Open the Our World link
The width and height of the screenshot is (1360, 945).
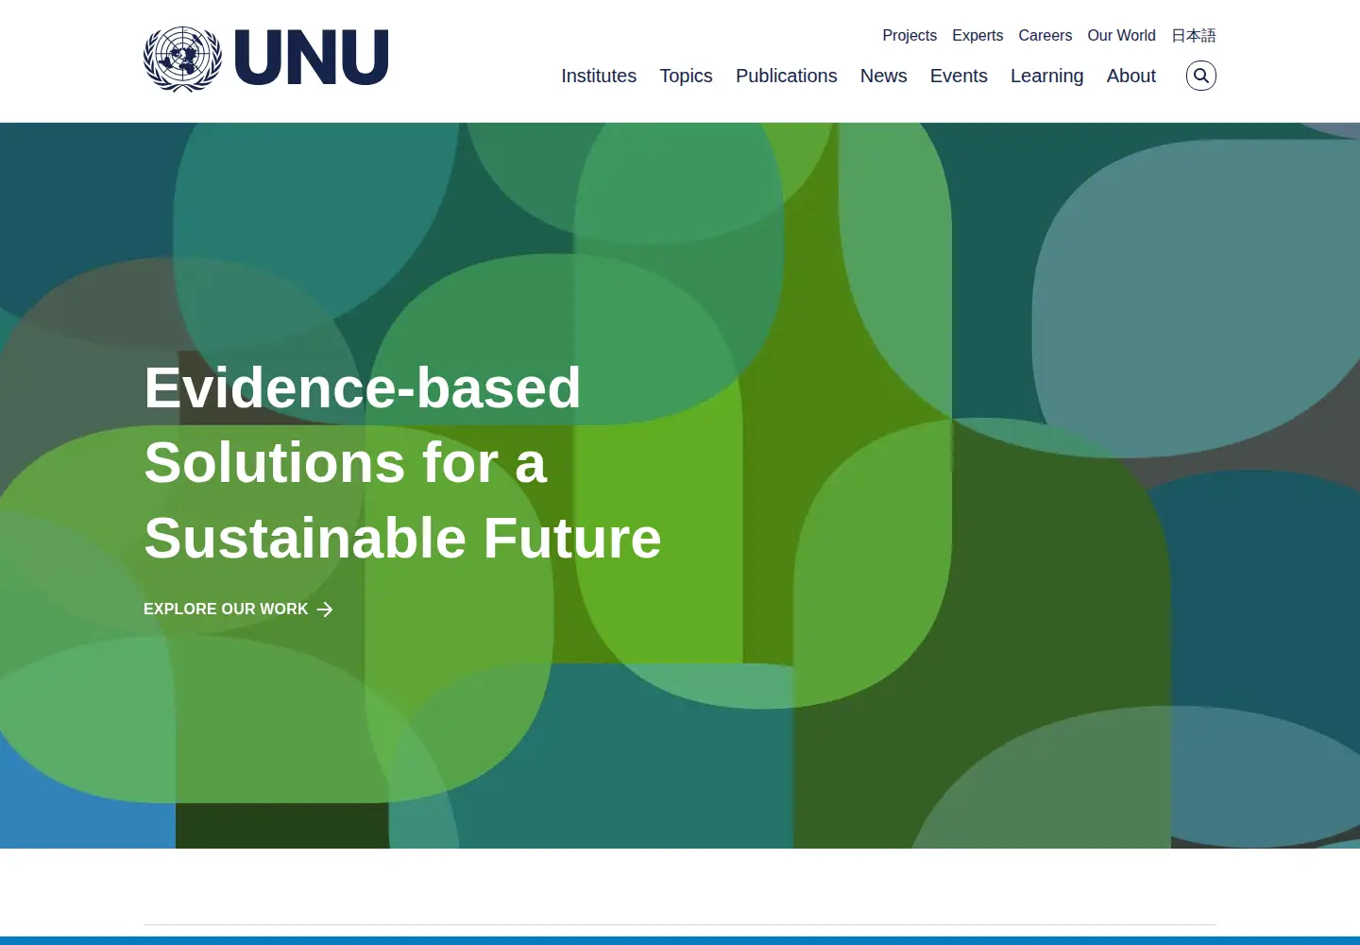point(1121,35)
